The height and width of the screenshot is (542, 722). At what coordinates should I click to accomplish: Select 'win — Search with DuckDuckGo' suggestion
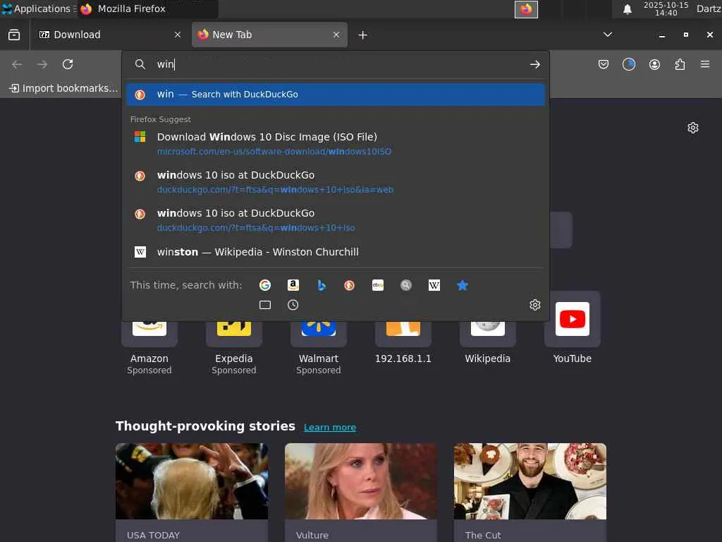coord(336,95)
